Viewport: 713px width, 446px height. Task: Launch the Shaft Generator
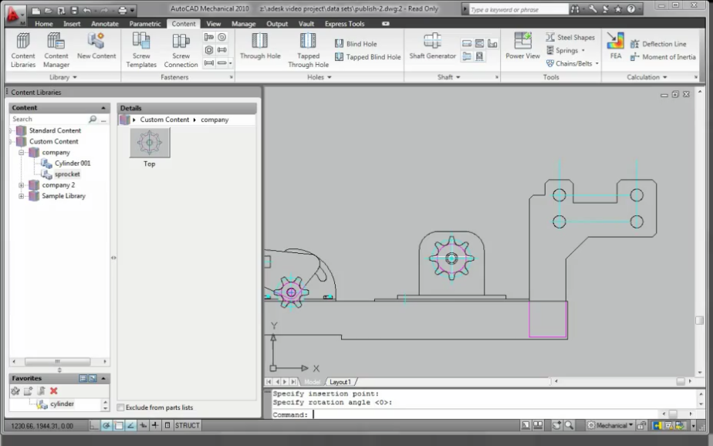tap(432, 46)
